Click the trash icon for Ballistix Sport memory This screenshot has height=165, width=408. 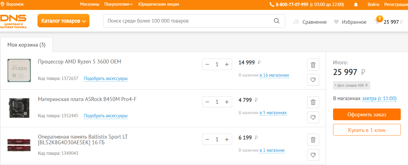click(x=313, y=140)
